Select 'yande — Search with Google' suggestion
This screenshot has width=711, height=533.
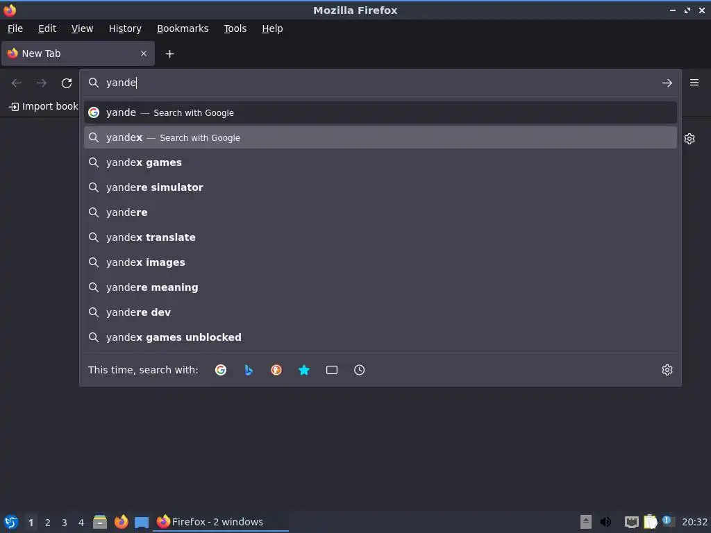380,112
